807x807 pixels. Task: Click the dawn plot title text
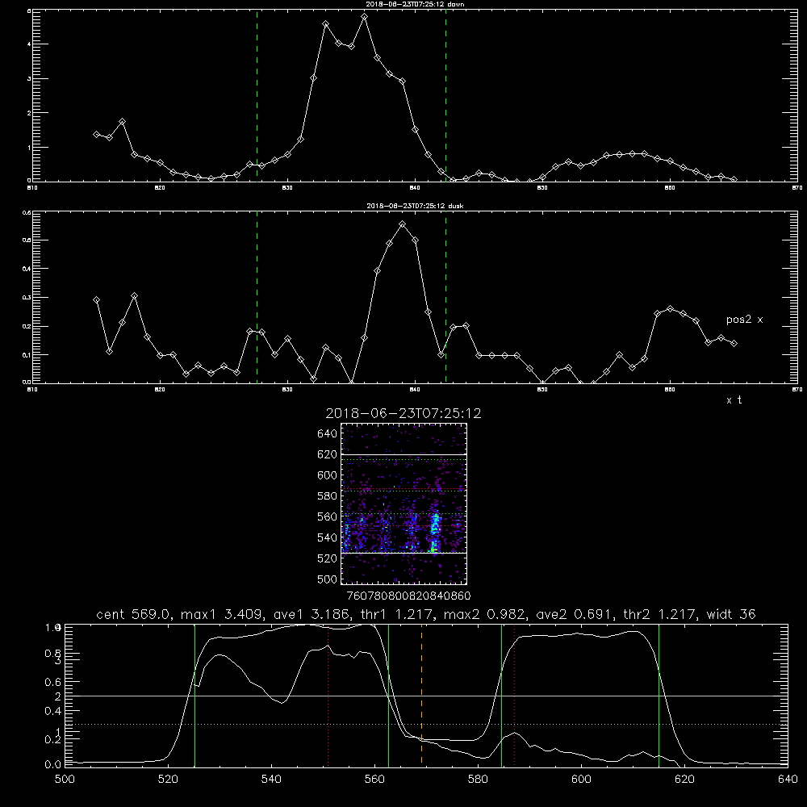click(415, 4)
